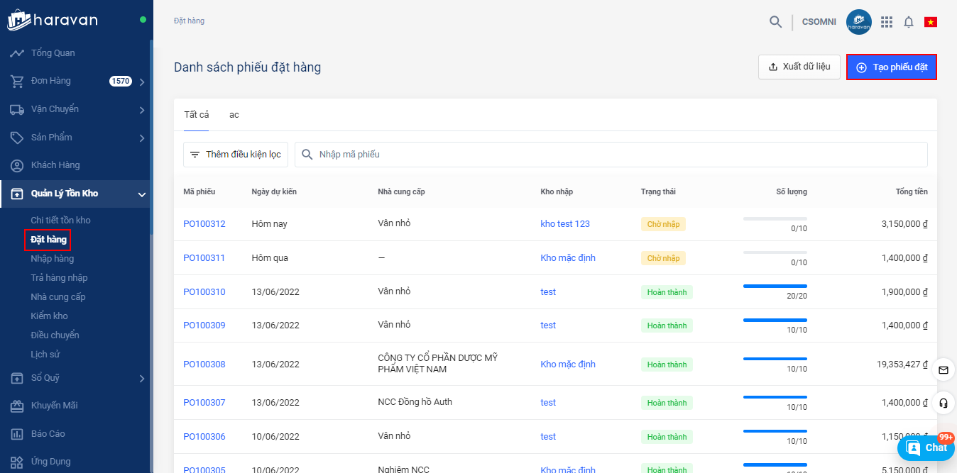This screenshot has height=473, width=957.
Task: Click the Vietnam flag language icon
Action: point(930,22)
